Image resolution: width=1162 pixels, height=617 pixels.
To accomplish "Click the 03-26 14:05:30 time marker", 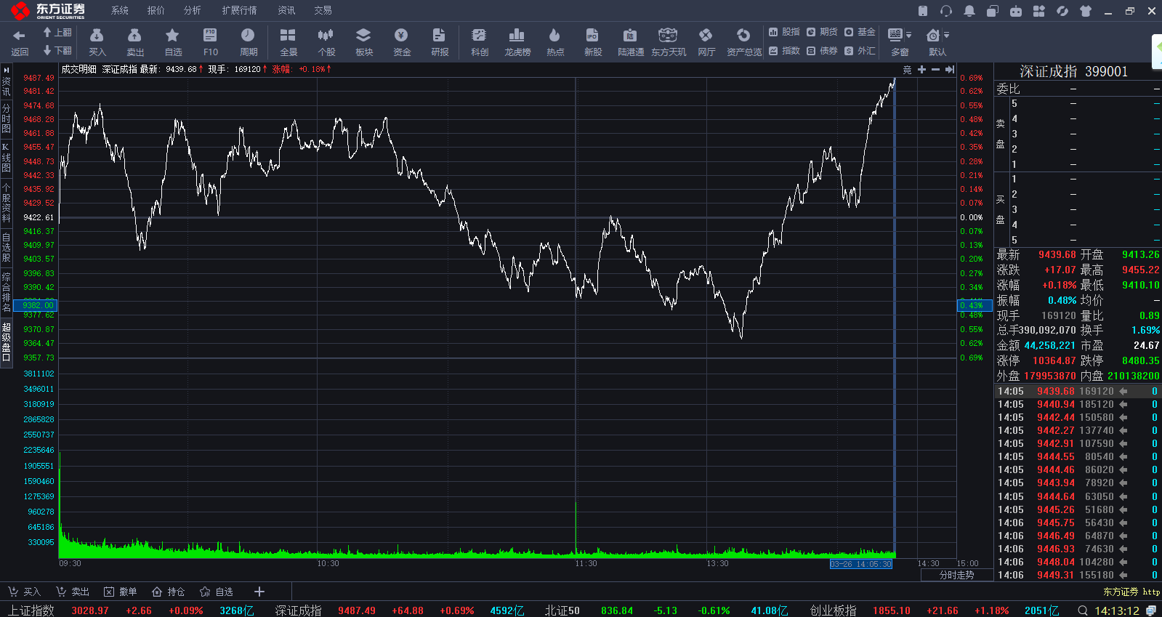I will pos(860,564).
